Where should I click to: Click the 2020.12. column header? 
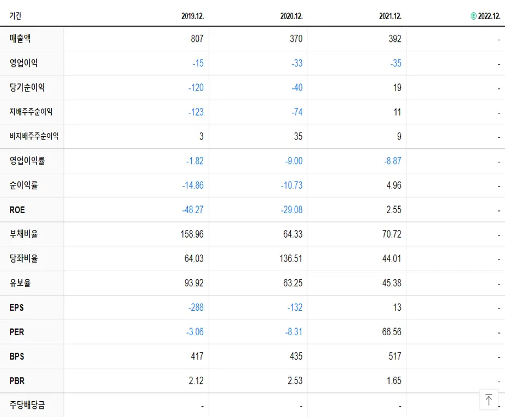click(x=293, y=16)
